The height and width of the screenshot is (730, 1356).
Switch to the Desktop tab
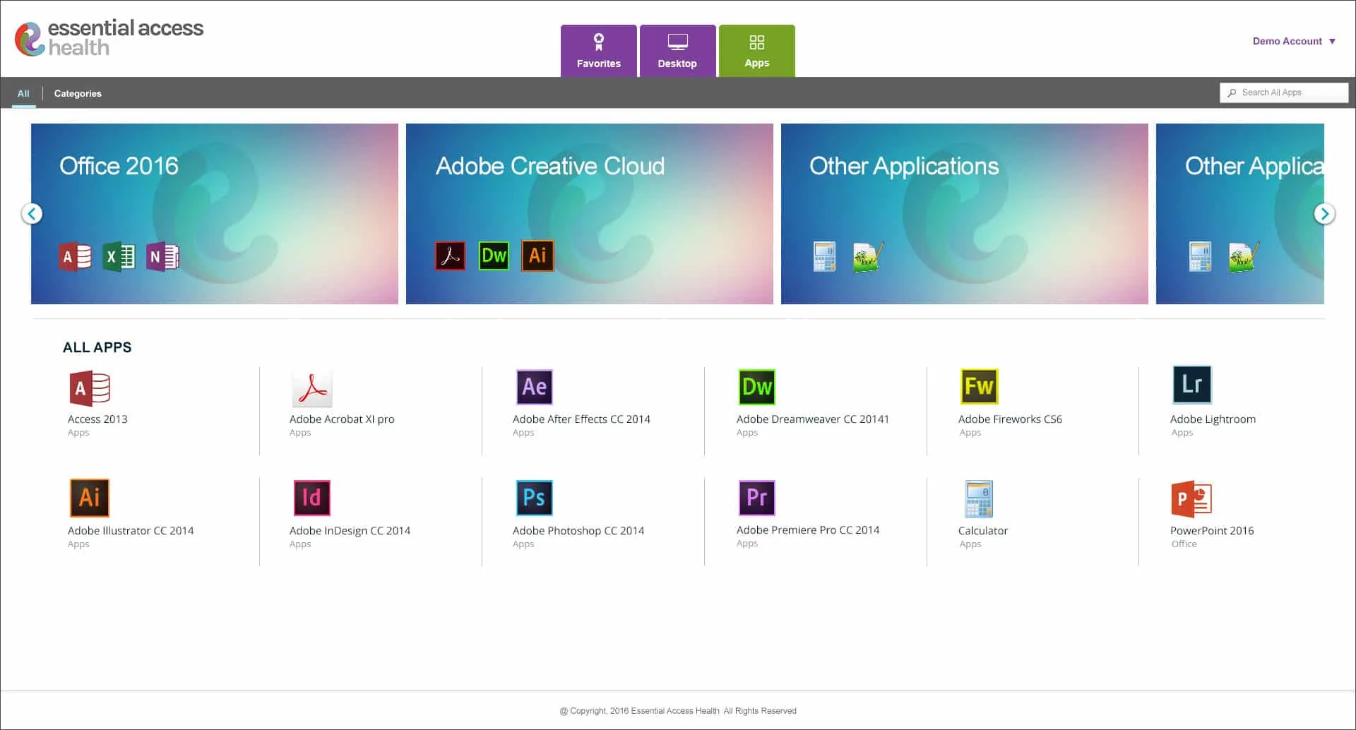tap(678, 51)
